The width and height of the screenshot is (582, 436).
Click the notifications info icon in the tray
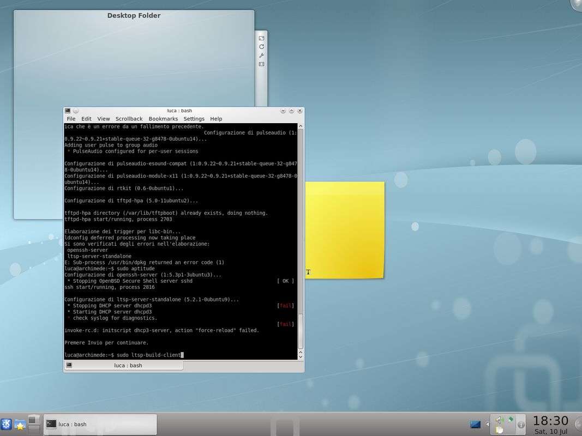[521, 424]
